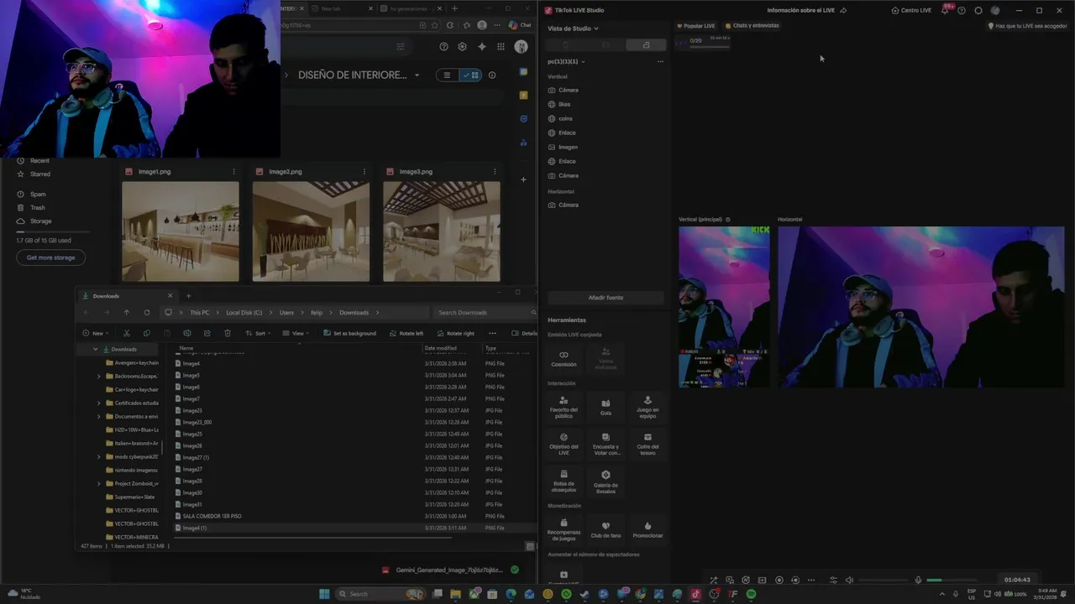Open the Encuesta y Votar tool
The width and height of the screenshot is (1075, 604).
pos(606,443)
